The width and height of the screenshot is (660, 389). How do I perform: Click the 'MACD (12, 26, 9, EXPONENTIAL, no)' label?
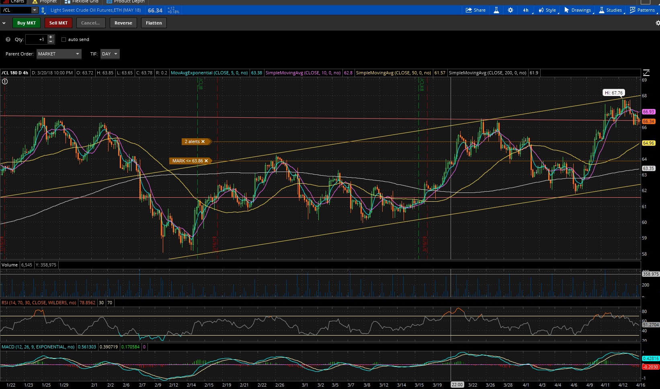click(38, 347)
